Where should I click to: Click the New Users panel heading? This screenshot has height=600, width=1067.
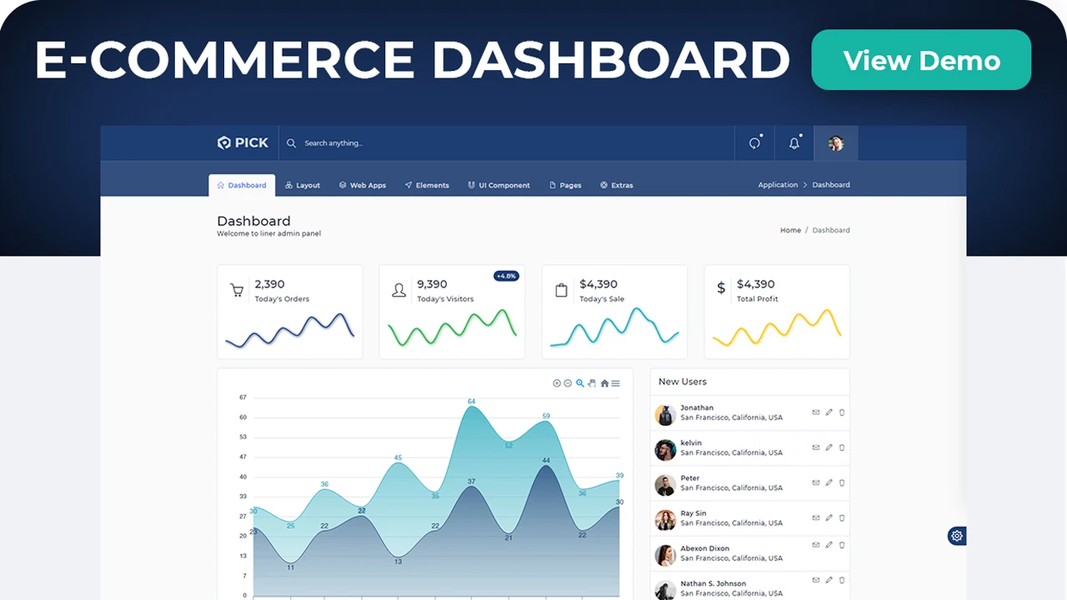click(683, 382)
